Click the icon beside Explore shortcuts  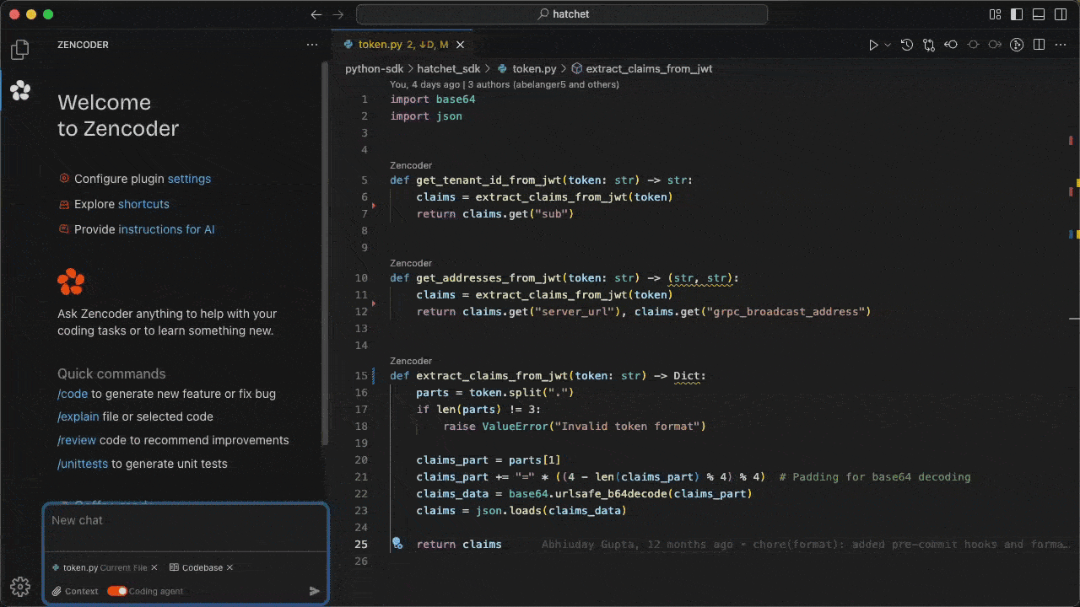64,204
